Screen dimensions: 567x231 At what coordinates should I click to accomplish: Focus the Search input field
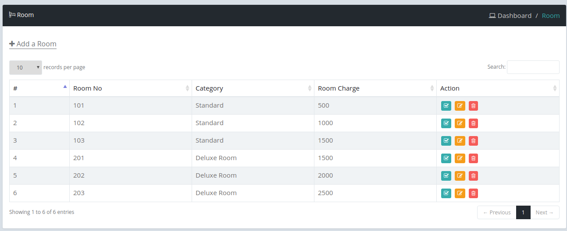point(533,67)
